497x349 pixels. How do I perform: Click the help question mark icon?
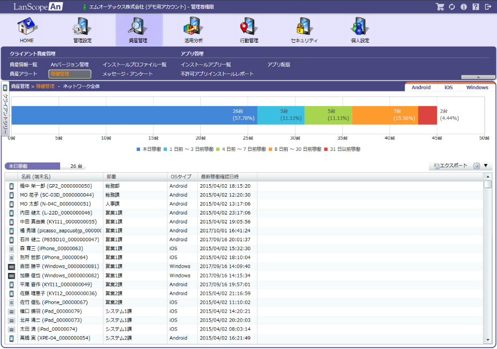[x=476, y=7]
